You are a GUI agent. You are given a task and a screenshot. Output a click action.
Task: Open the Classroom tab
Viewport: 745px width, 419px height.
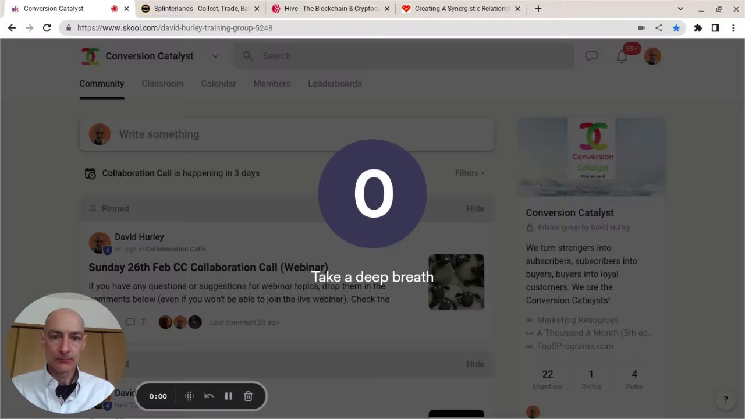pos(162,84)
